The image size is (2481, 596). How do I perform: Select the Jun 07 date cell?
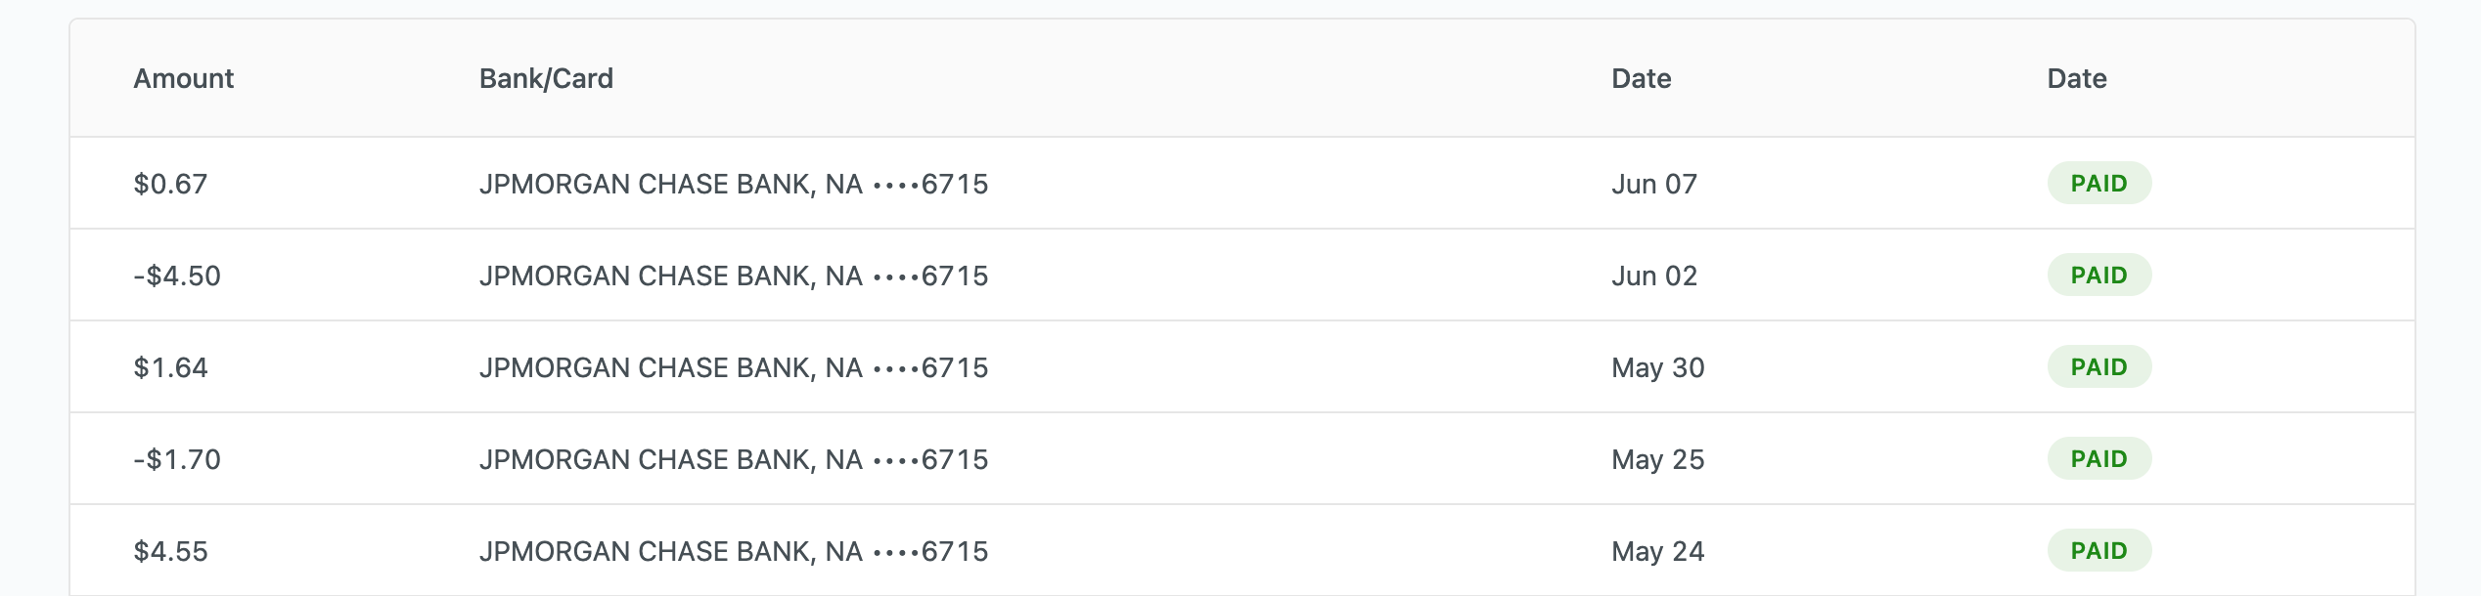1654,184
